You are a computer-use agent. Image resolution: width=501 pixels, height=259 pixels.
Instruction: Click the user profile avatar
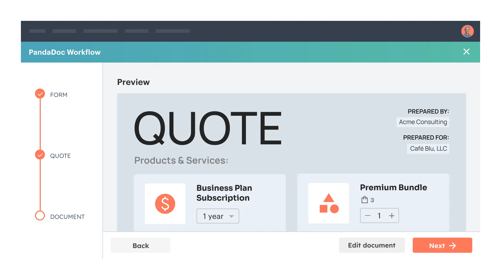tap(467, 31)
